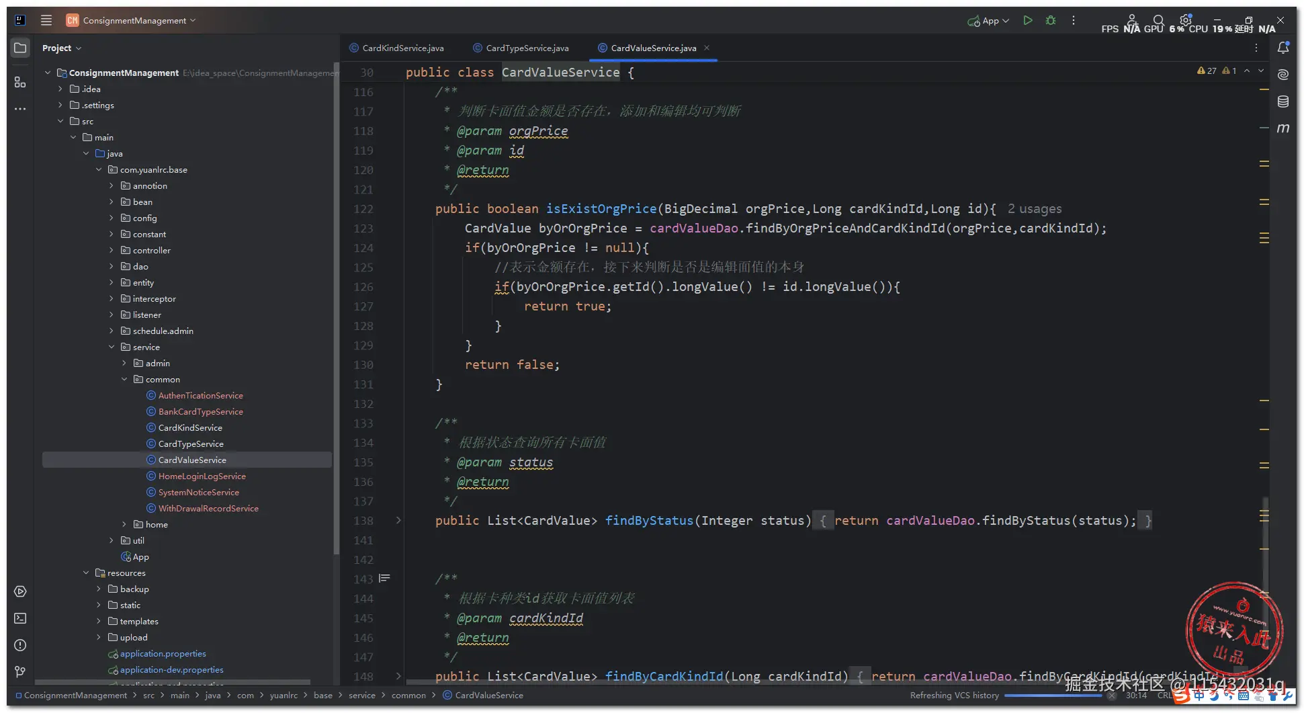Open the Services tool window
Image resolution: width=1304 pixels, height=713 pixels.
click(20, 591)
